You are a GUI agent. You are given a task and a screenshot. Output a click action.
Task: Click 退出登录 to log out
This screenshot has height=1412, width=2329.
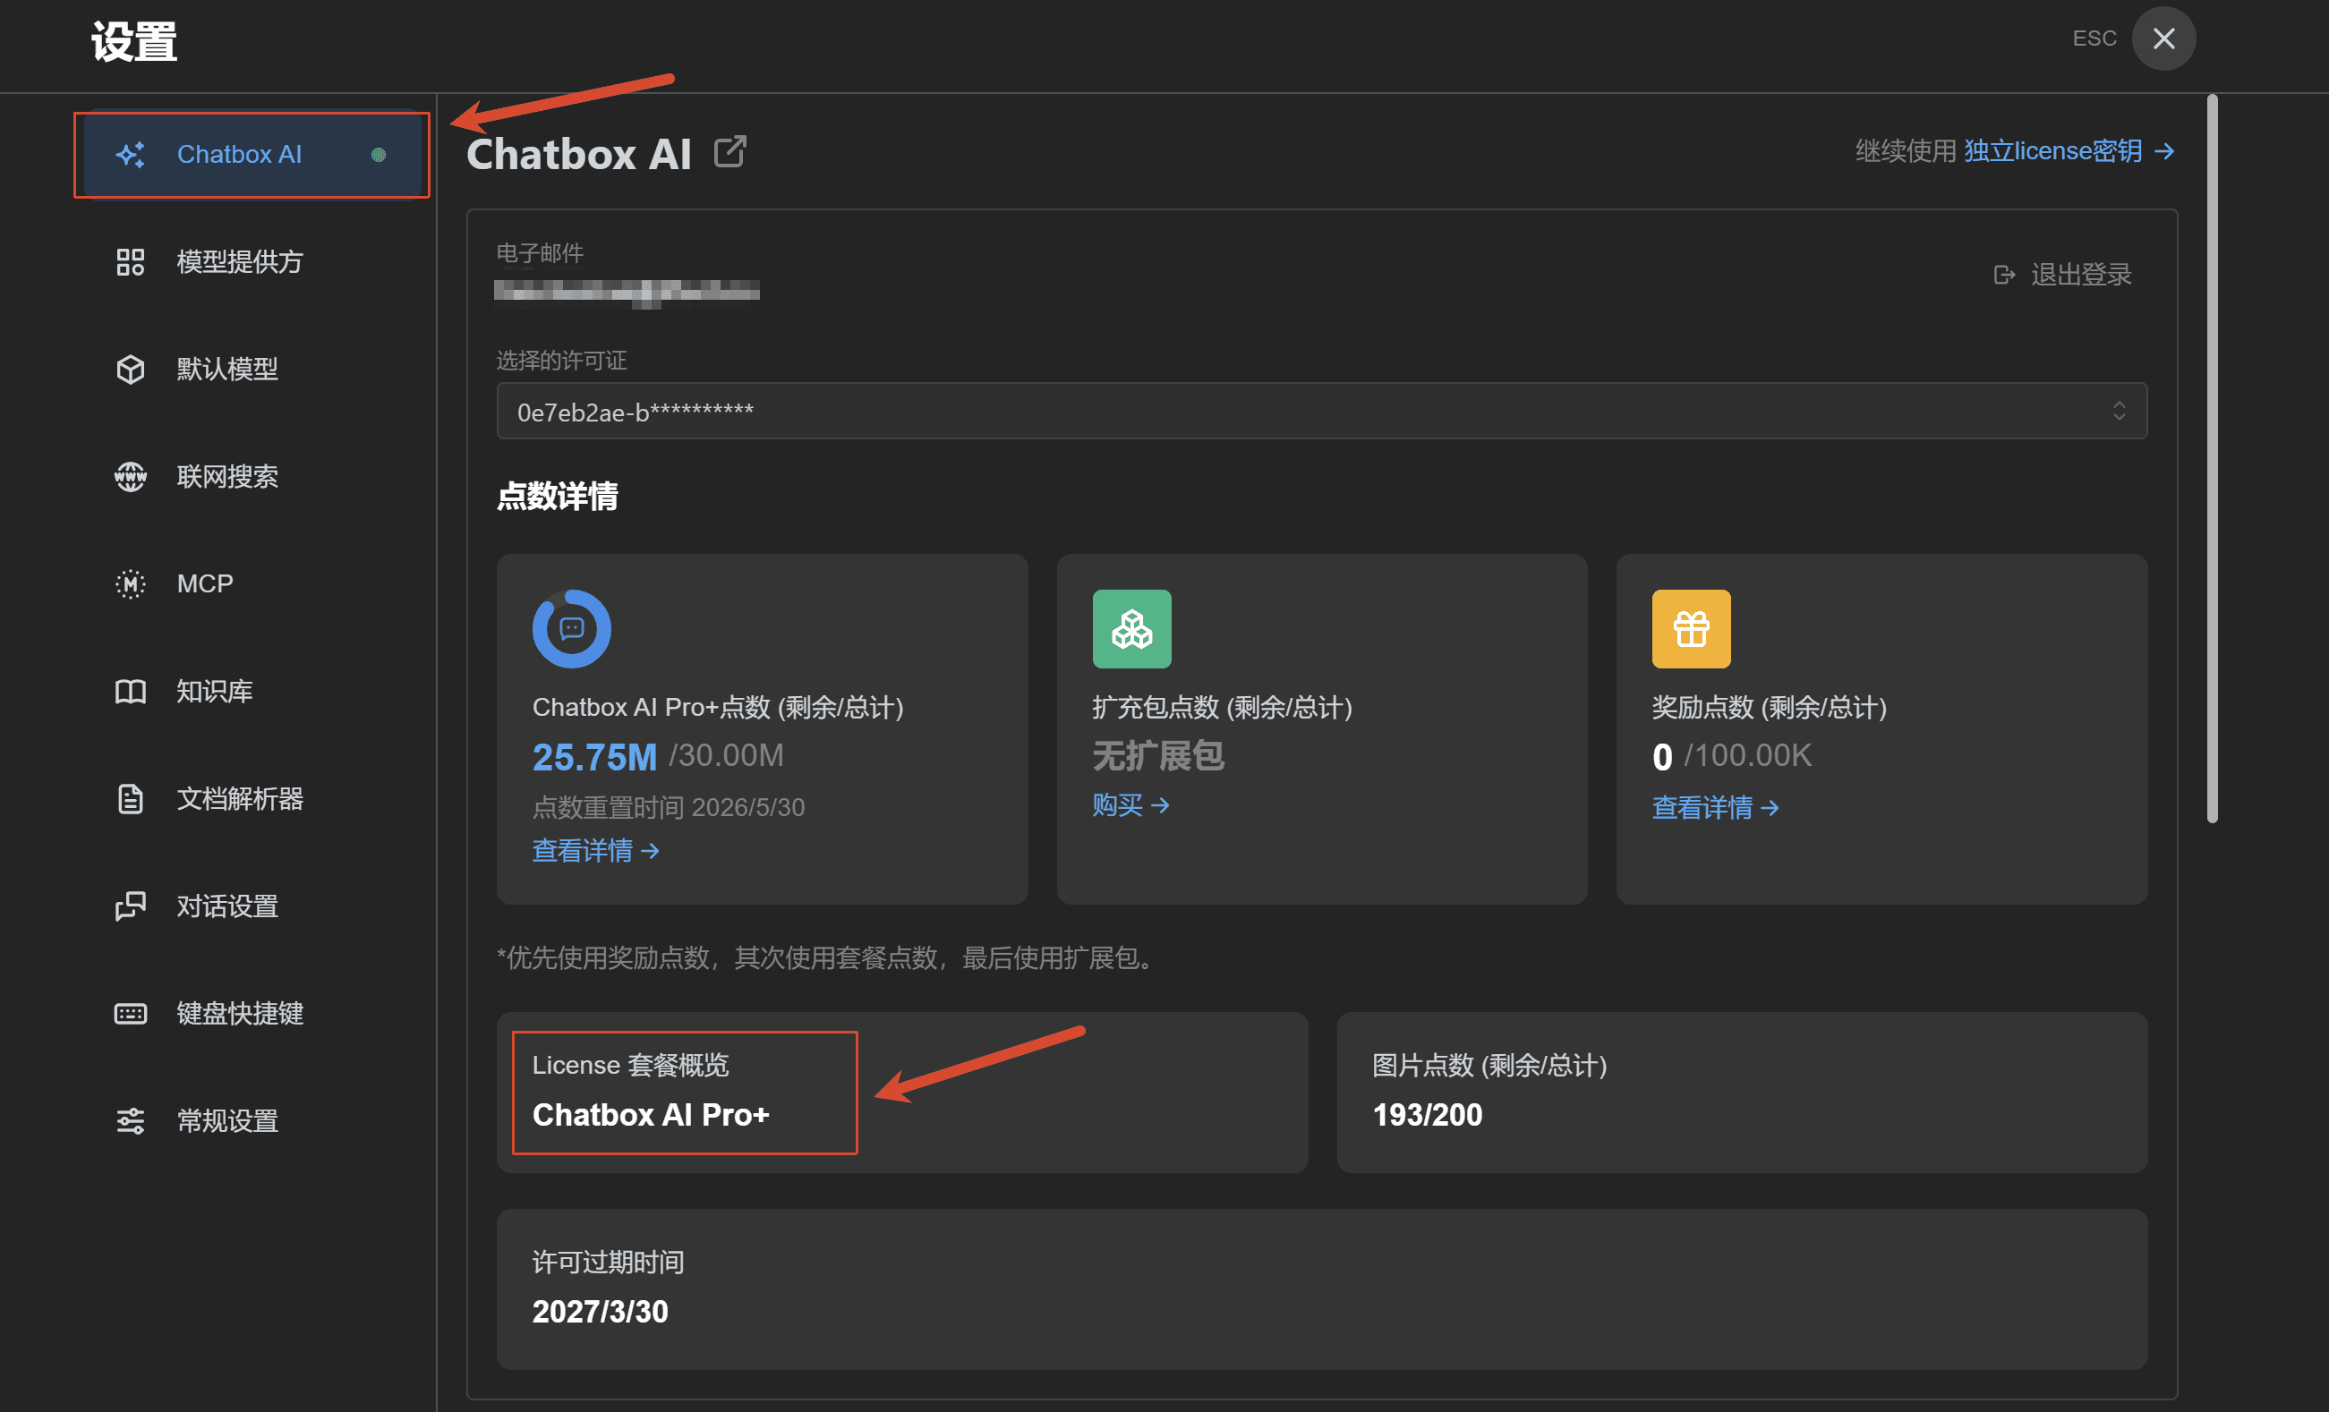(x=2062, y=275)
